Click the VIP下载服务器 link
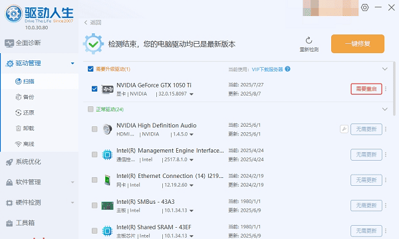Screen dimensions: 399x239 (267, 69)
